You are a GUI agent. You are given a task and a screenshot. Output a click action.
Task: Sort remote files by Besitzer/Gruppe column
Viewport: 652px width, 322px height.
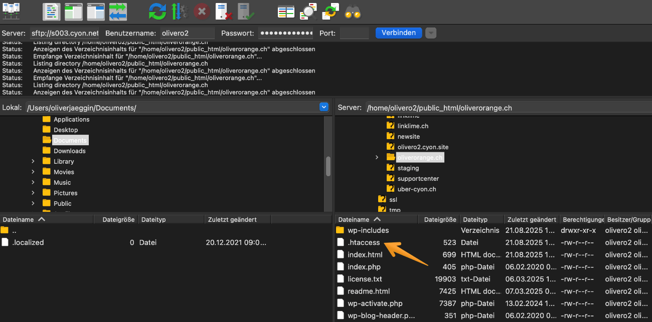(x=628, y=219)
